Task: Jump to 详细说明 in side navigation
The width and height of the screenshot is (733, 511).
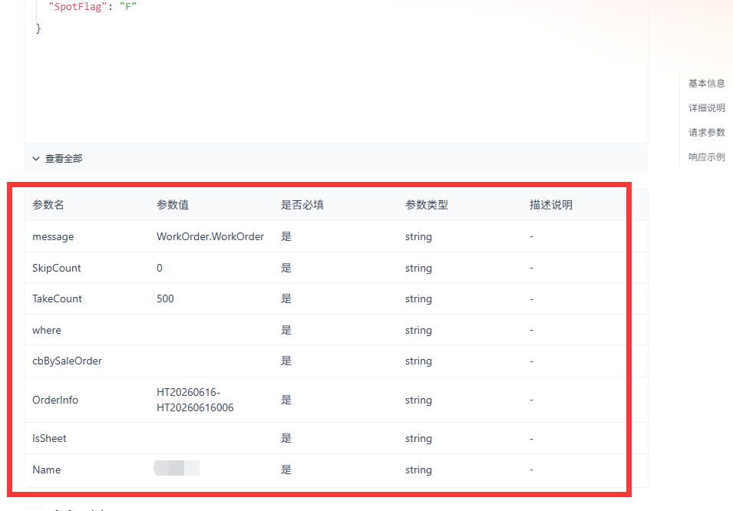Action: 706,108
